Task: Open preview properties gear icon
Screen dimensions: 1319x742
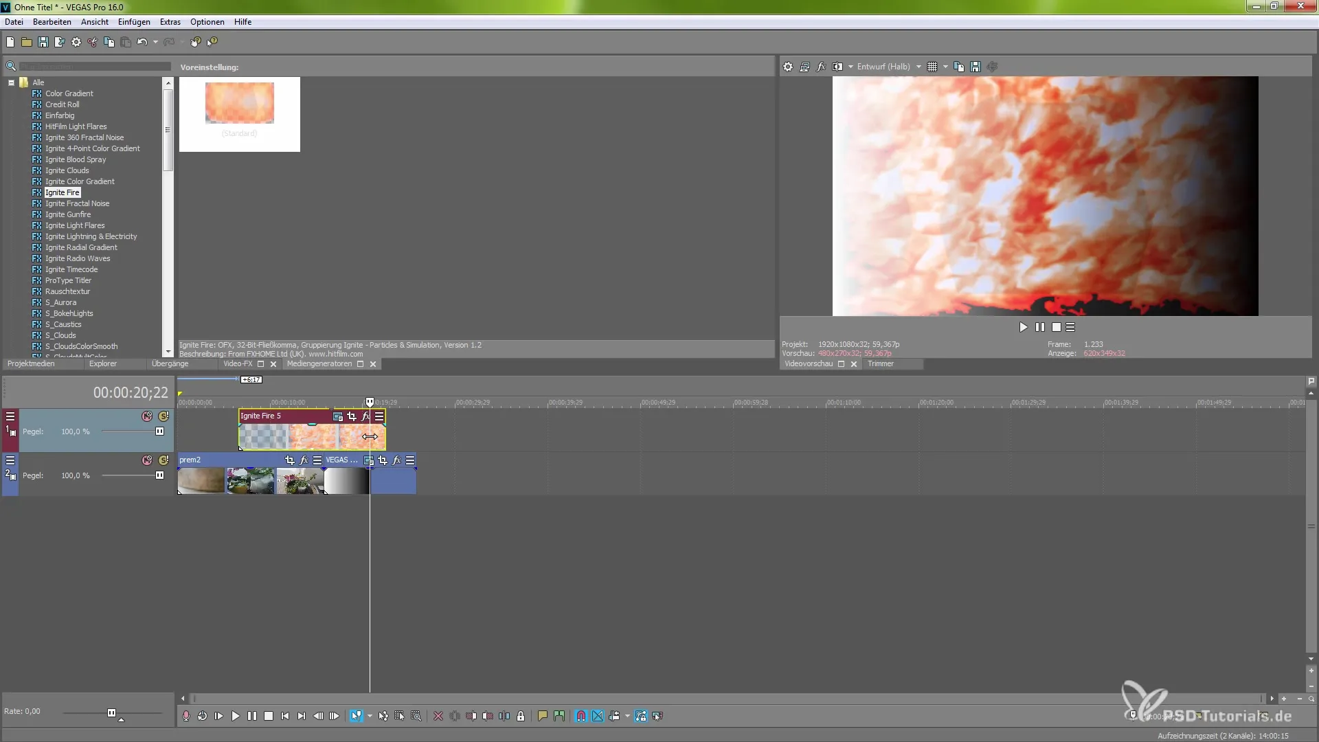Action: pos(788,67)
